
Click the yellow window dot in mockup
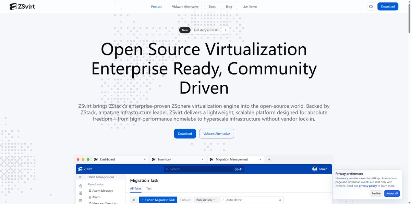coord(83,159)
